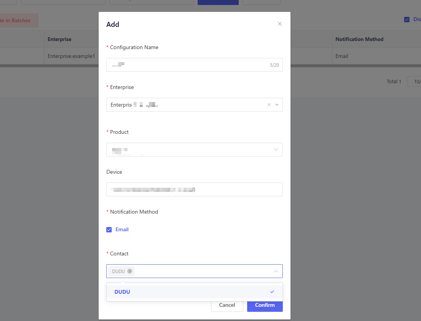
Task: Click the blue button above the table
Action: pos(218,2)
